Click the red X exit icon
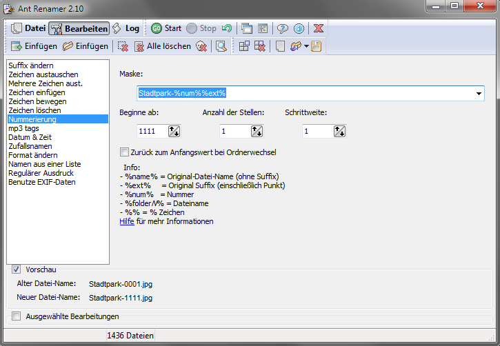The width and height of the screenshot is (500, 346). (318, 28)
